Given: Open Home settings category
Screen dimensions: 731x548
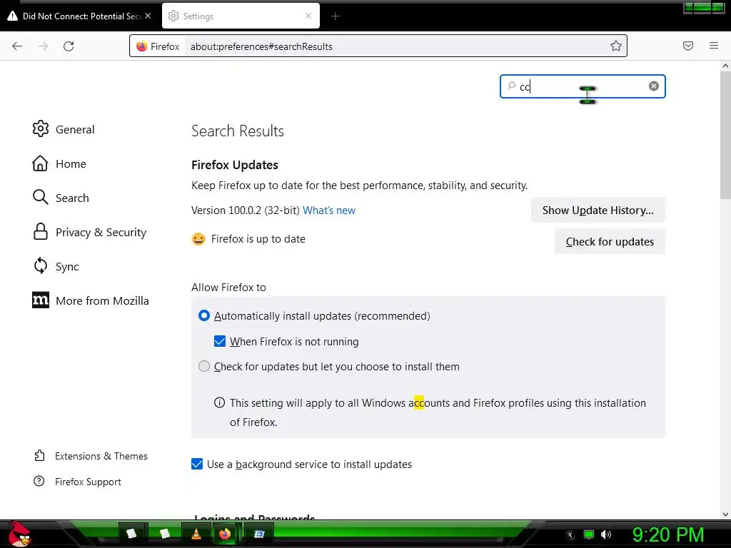Looking at the screenshot, I should [x=59, y=163].
